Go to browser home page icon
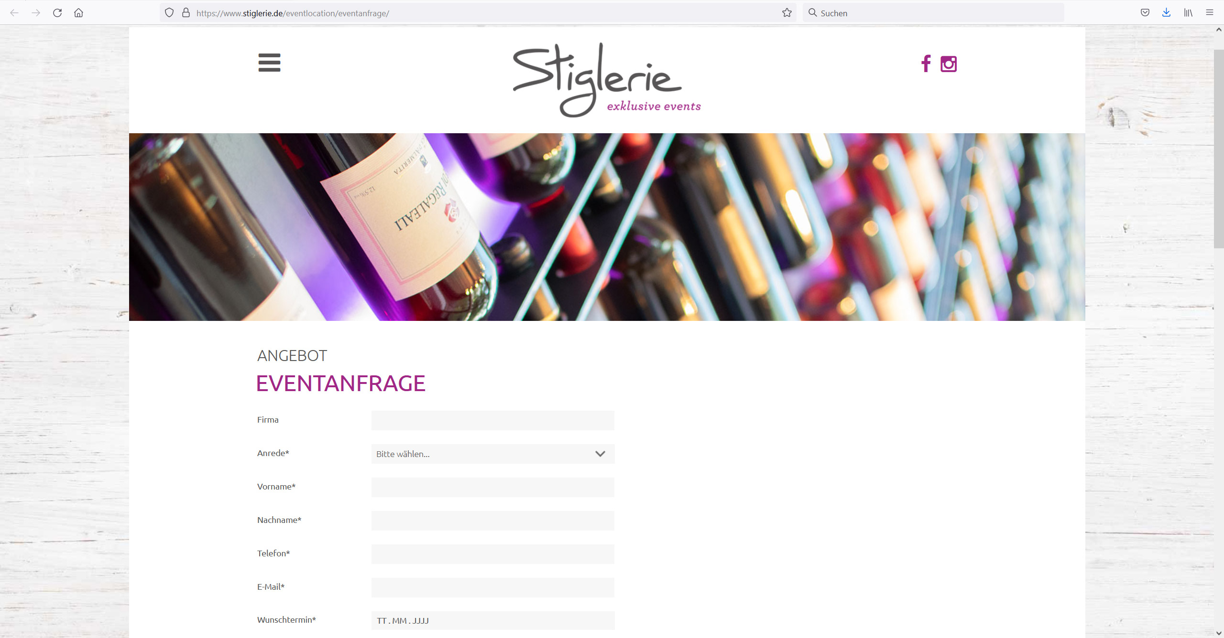This screenshot has height=638, width=1224. pos(79,13)
